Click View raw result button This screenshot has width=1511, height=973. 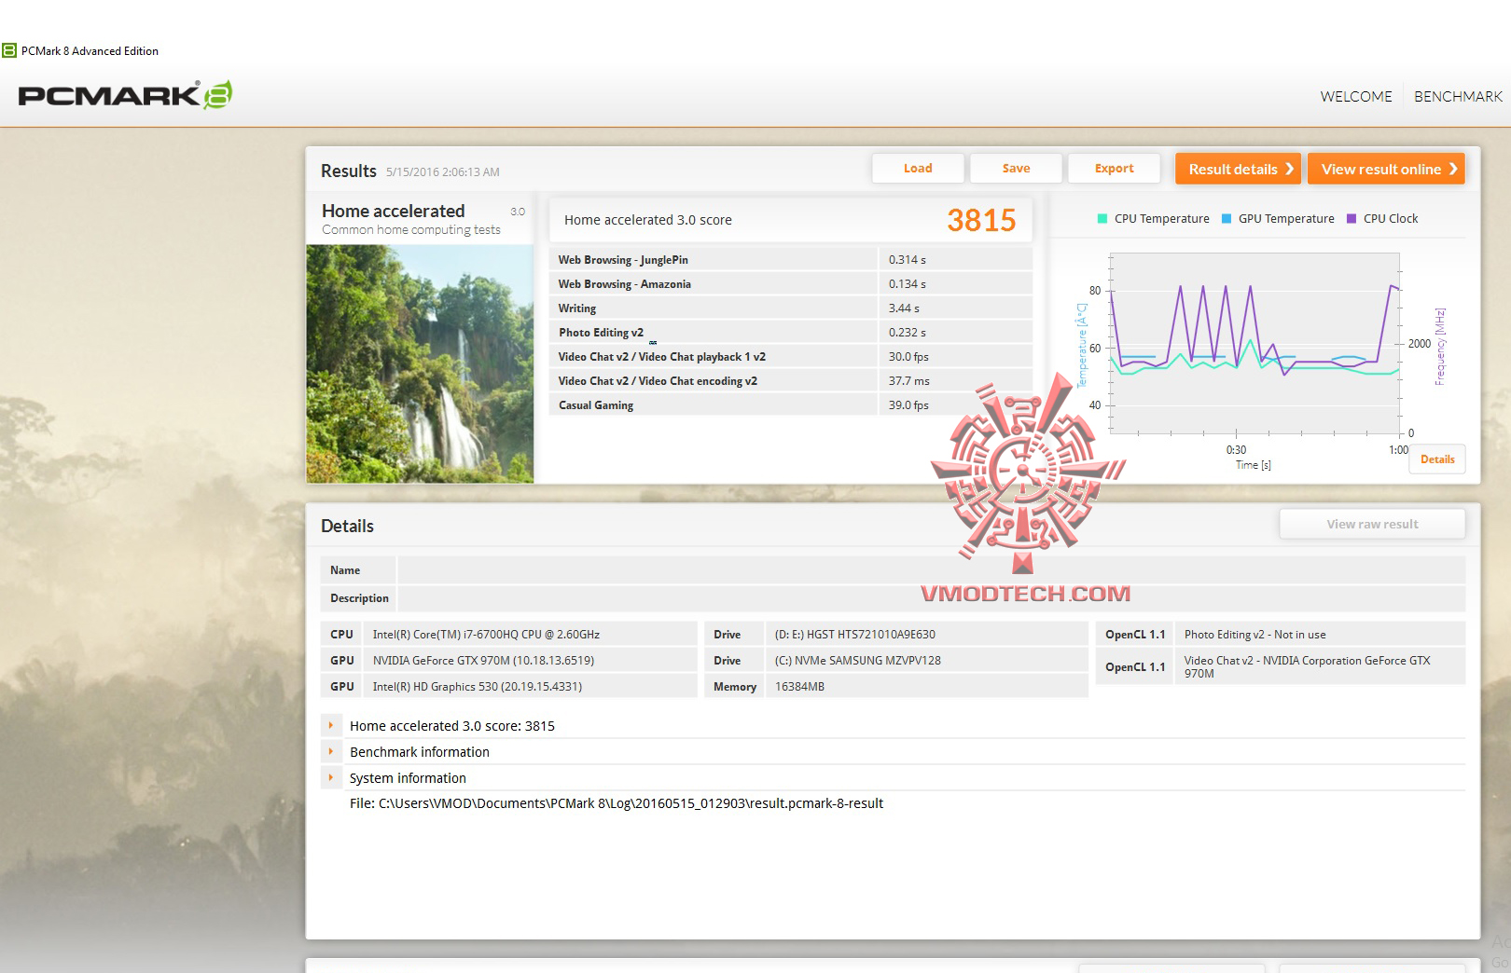[1372, 525]
